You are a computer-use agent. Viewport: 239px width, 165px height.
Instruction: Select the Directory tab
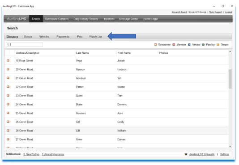pos(12,37)
